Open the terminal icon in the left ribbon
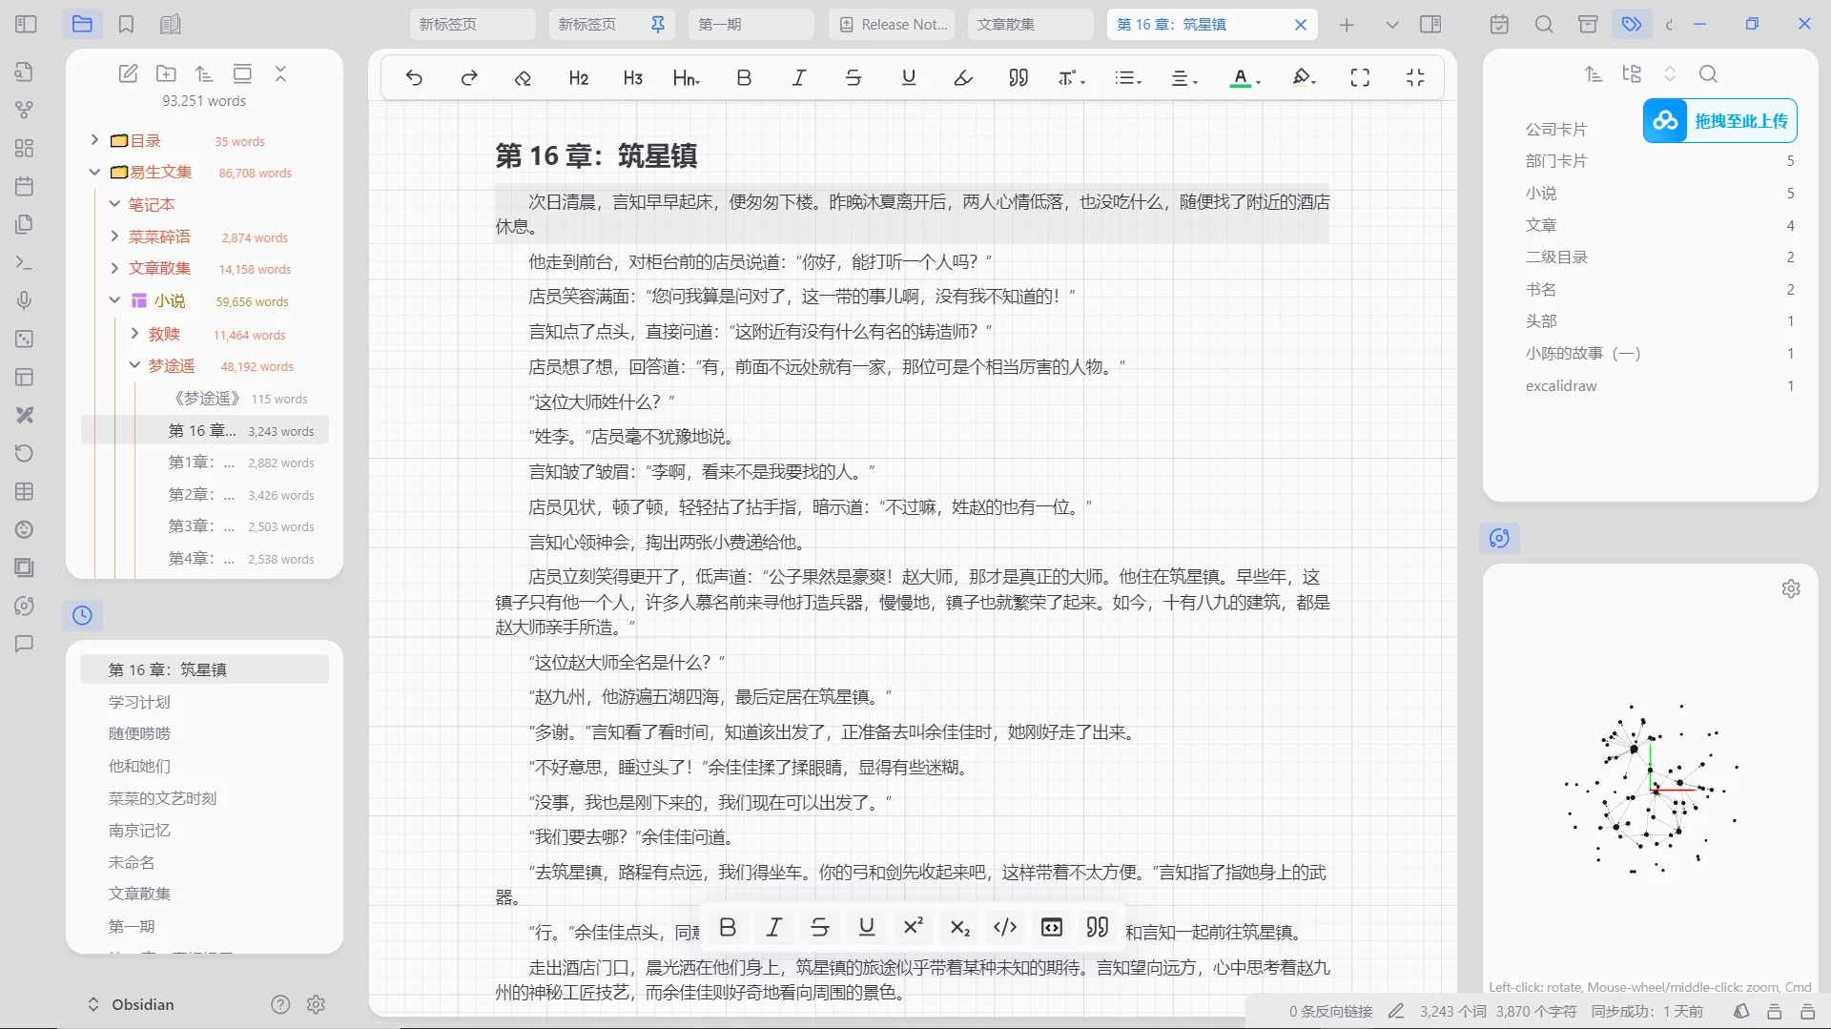Screen dimensions: 1831x1029 tap(24, 262)
